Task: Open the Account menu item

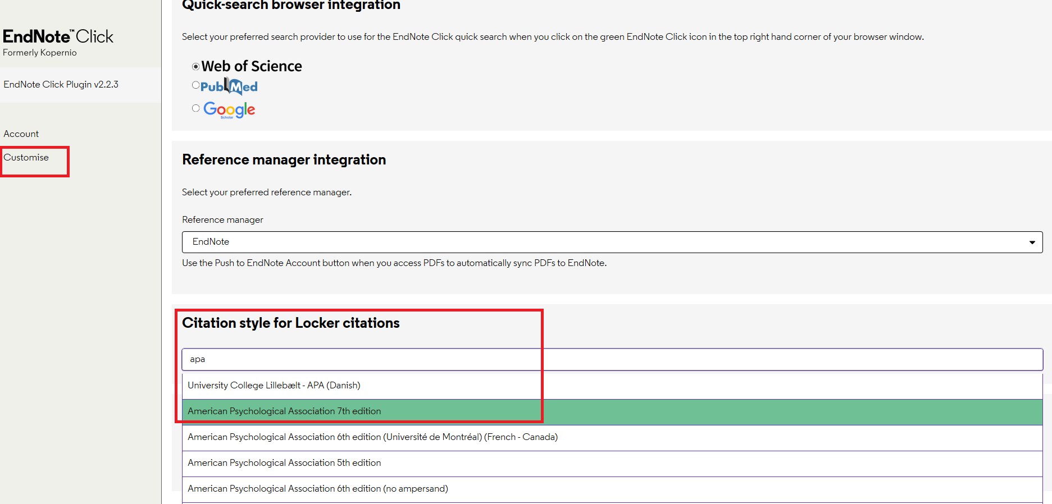Action: point(21,134)
